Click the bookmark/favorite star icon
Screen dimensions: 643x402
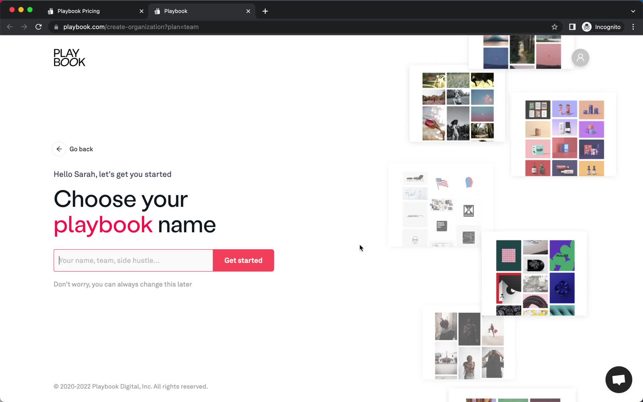pyautogui.click(x=554, y=27)
